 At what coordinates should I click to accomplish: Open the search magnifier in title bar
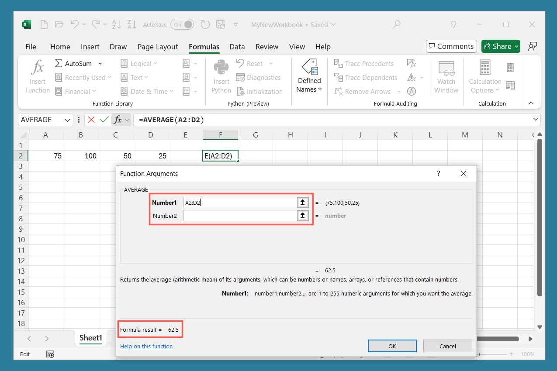pos(397,24)
